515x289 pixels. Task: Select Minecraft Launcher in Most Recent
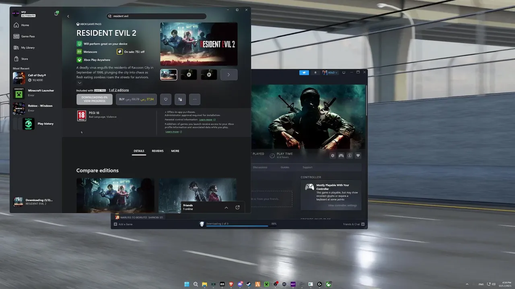36,93
